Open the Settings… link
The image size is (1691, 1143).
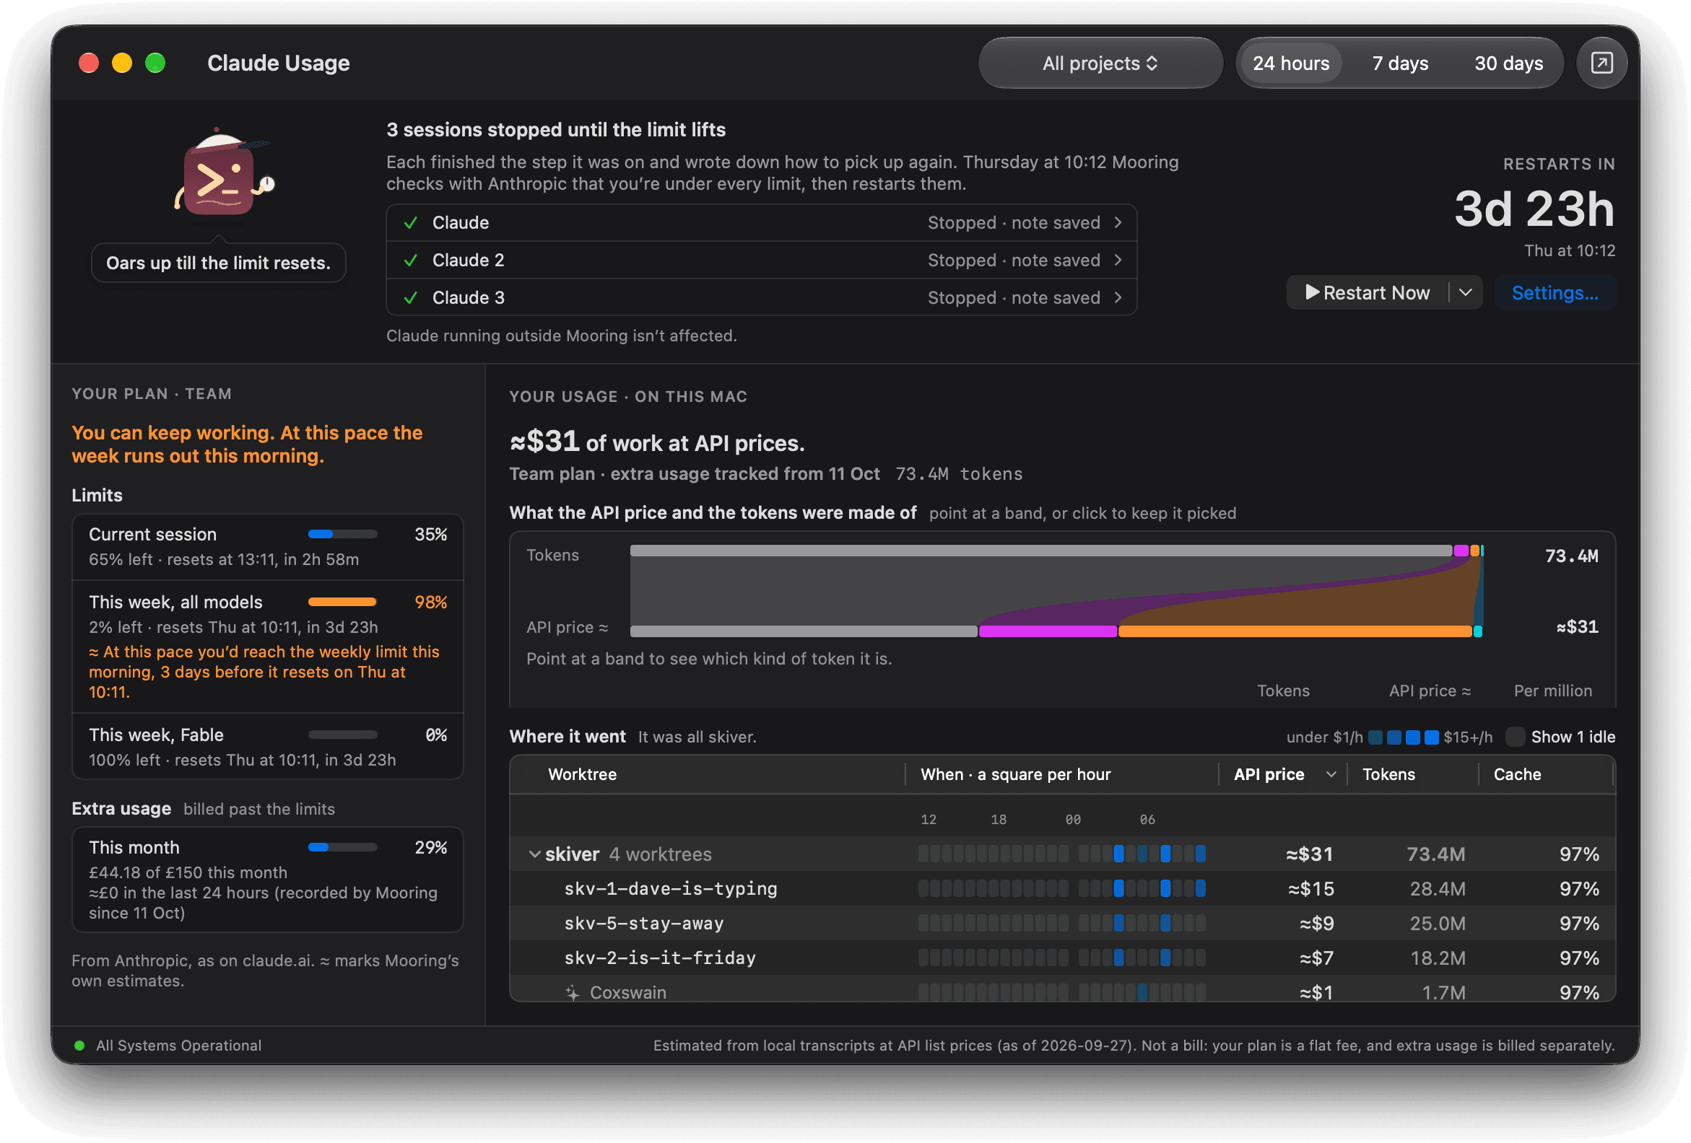tap(1555, 292)
